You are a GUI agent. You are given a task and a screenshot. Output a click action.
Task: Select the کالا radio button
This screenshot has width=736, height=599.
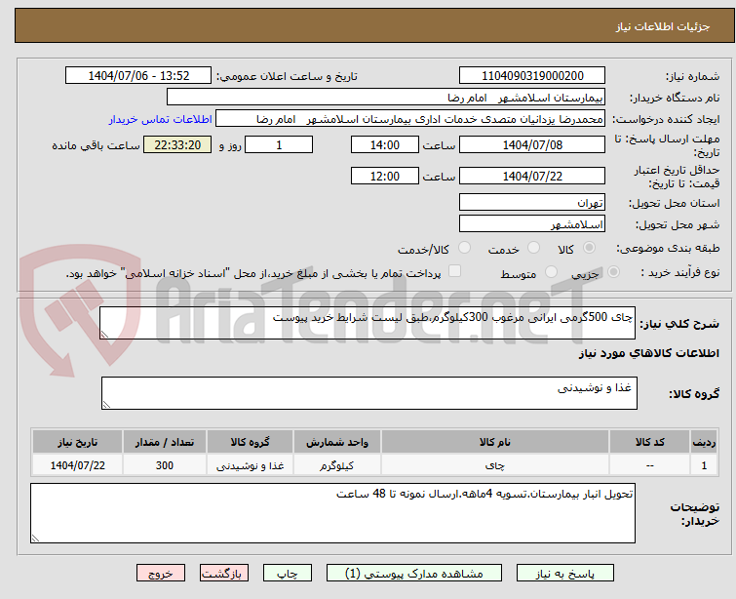589,248
